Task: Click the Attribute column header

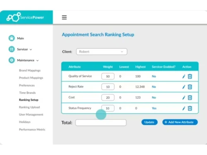Action: (x=75, y=67)
